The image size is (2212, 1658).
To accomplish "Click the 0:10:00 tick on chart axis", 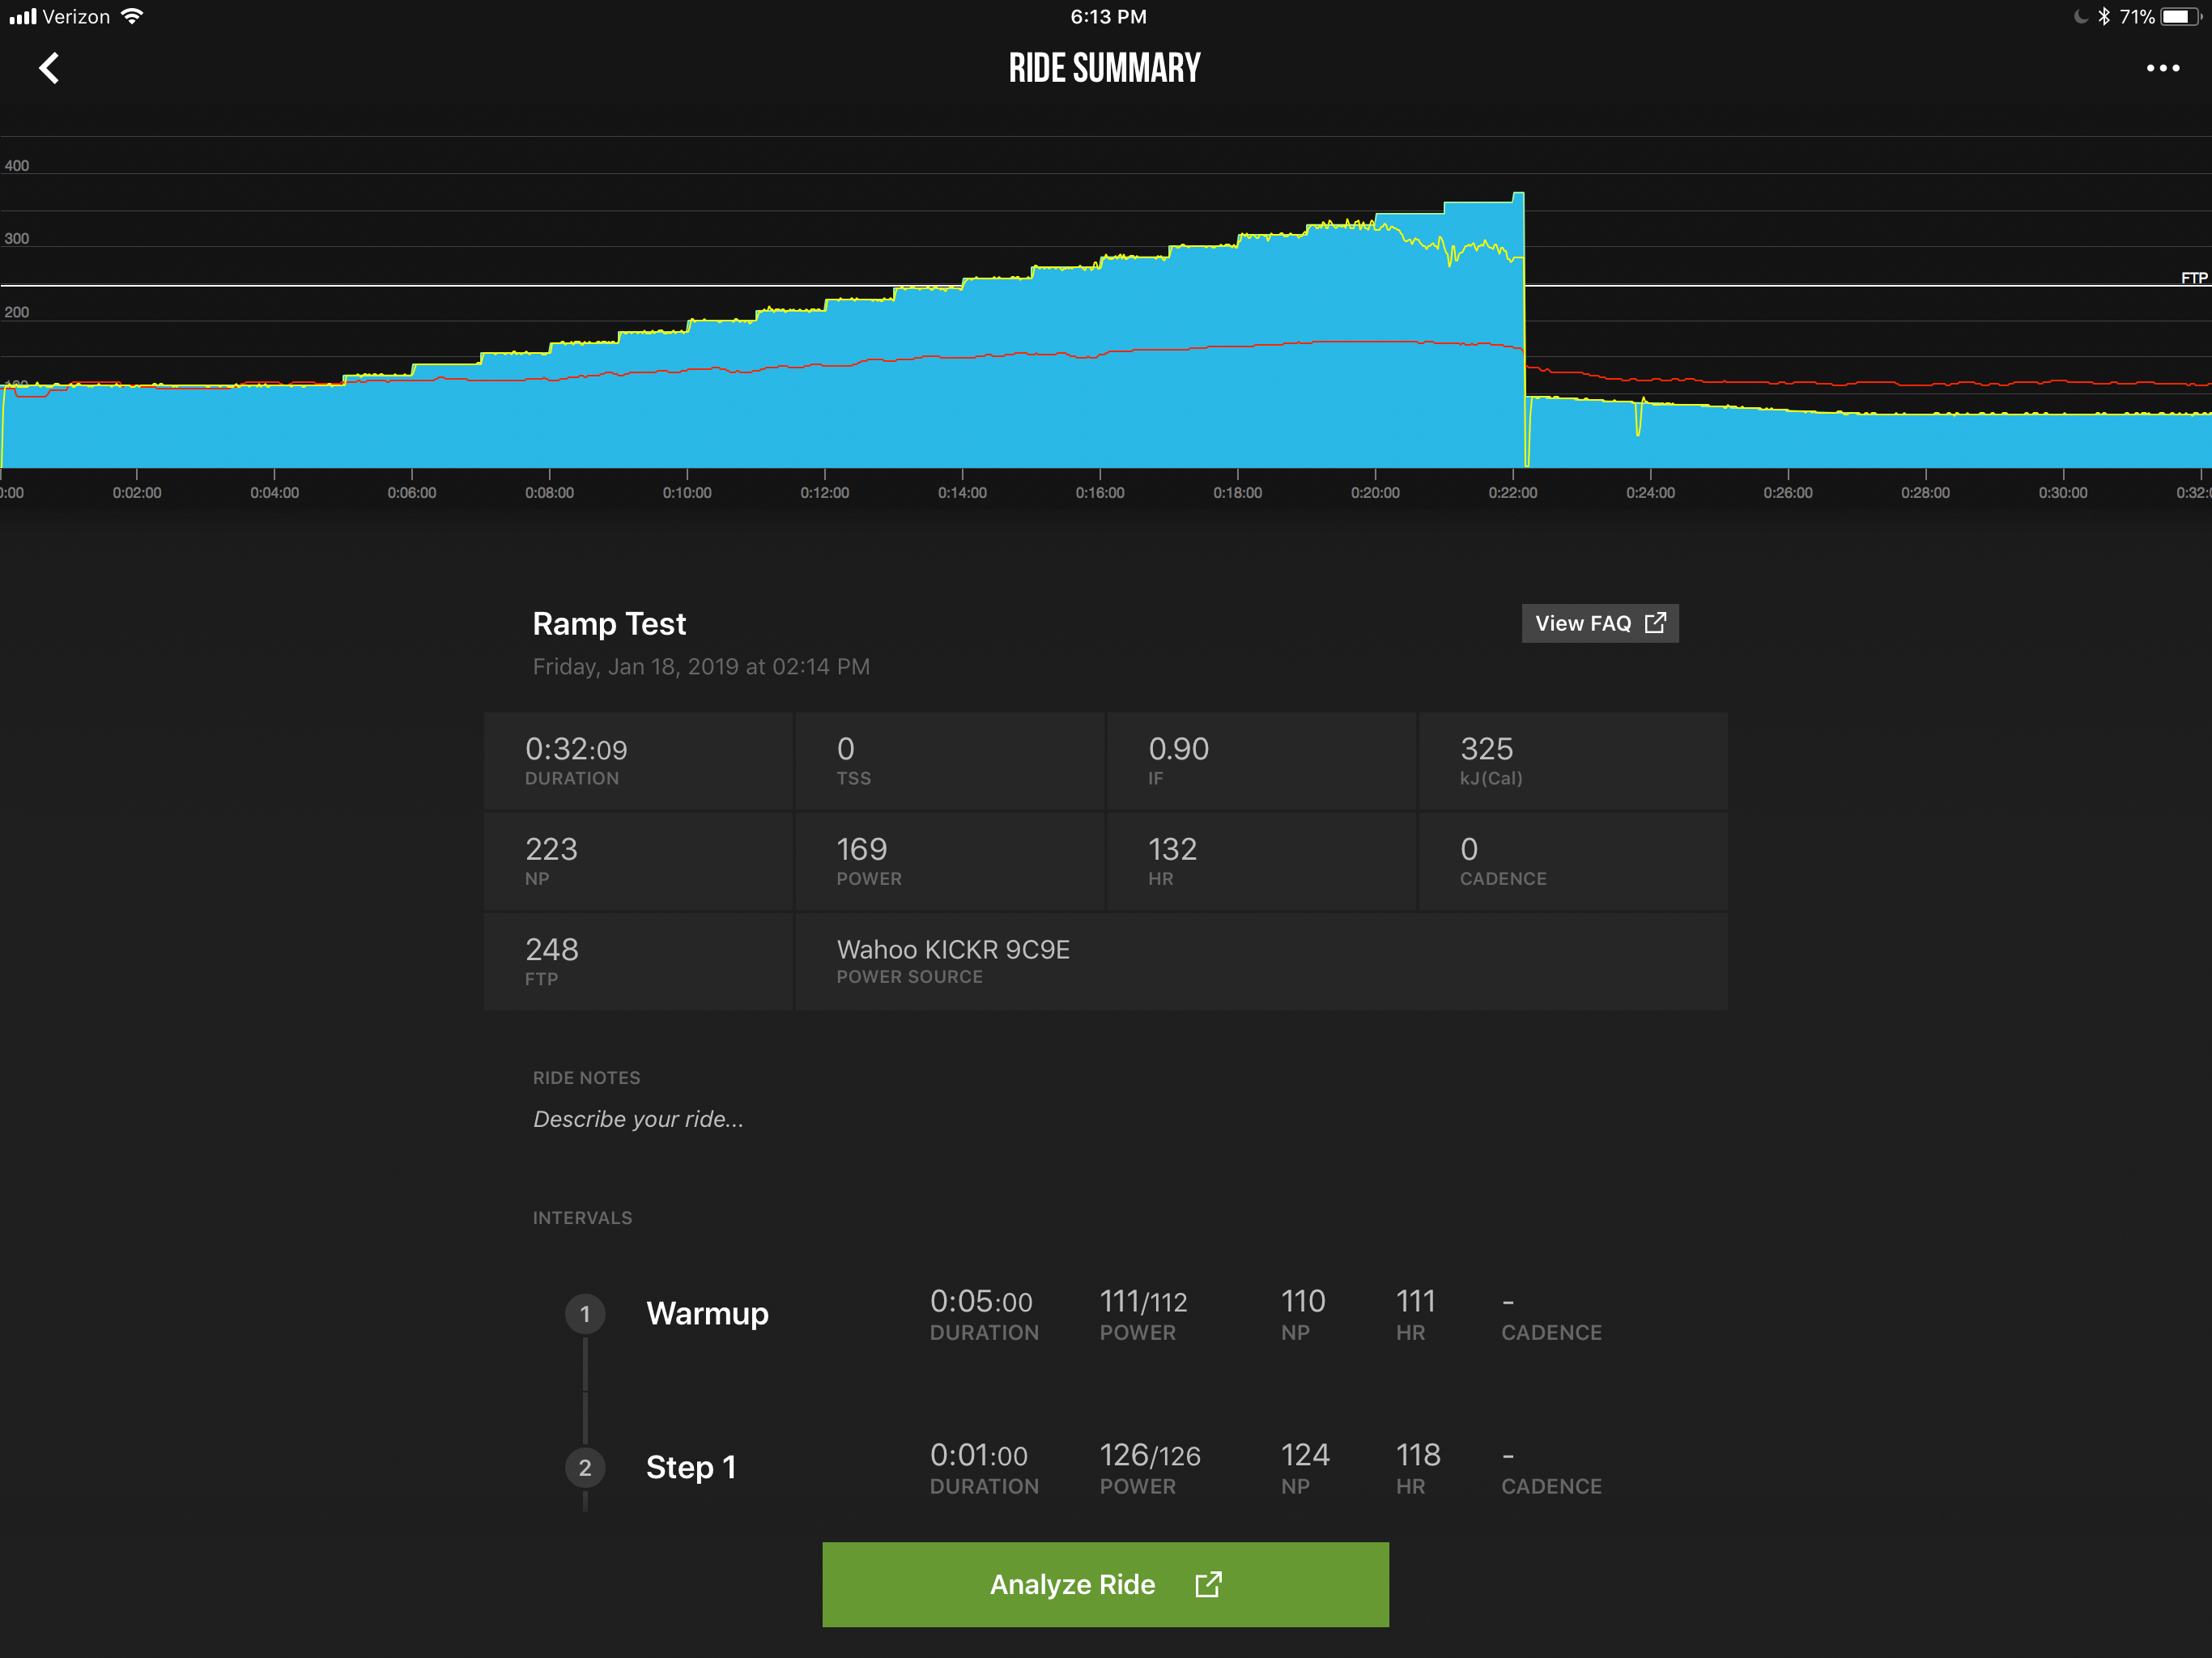I will point(687,492).
